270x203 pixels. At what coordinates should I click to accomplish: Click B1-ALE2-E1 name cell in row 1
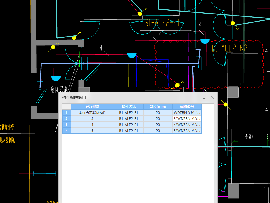(x=129, y=113)
